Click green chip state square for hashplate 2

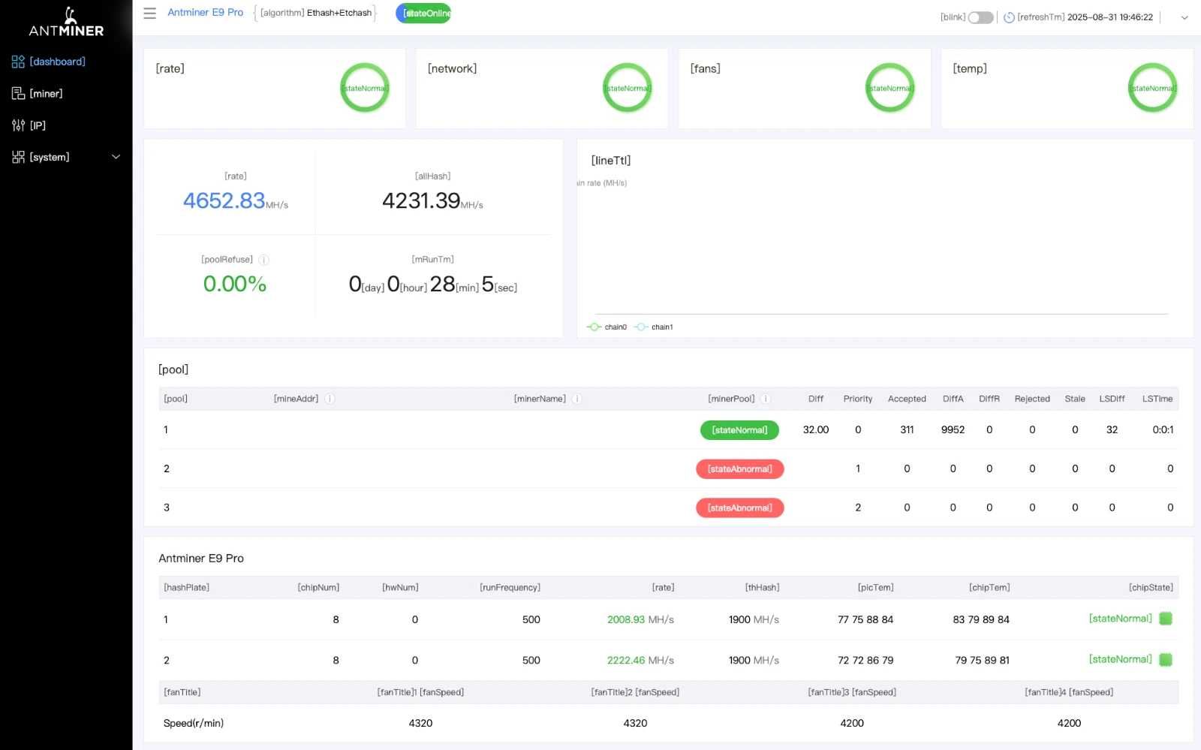point(1166,660)
